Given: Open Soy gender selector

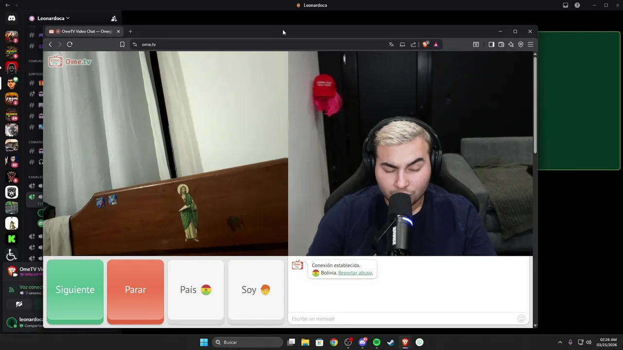Looking at the screenshot, I should (256, 291).
